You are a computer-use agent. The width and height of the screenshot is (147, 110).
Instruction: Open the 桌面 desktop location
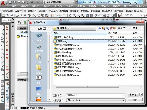(39, 91)
